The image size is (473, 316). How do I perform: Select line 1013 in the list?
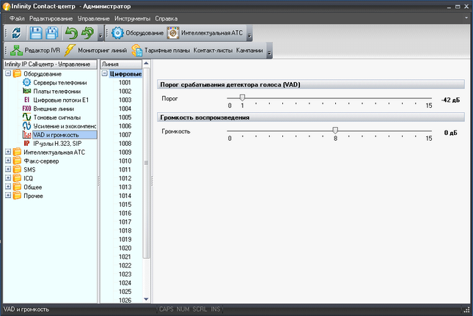125,187
